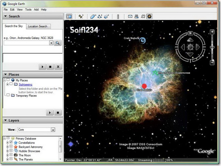Stop the search results tour
This screenshot has height=166, width=221.
(50, 67)
